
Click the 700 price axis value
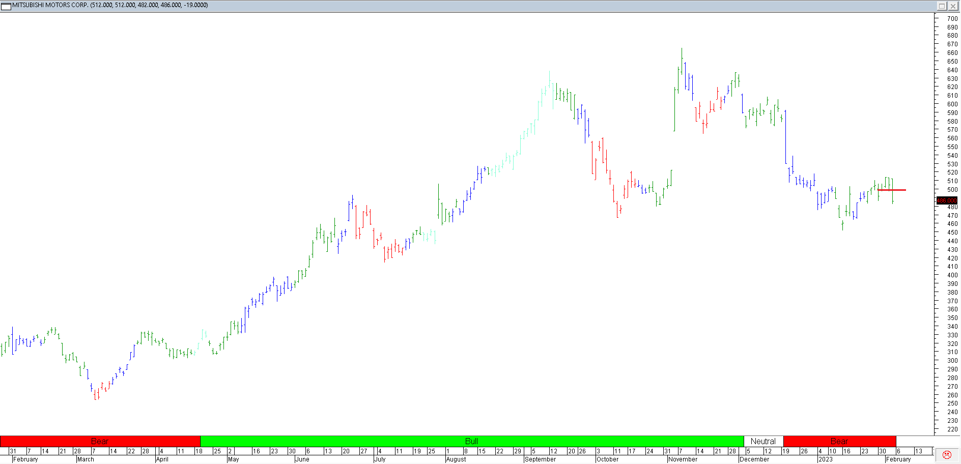pos(952,19)
